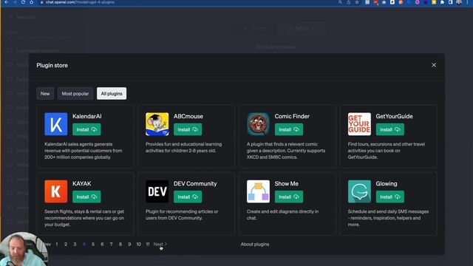473x266 pixels.
Task: Open the About plugins link
Action: click(x=255, y=244)
